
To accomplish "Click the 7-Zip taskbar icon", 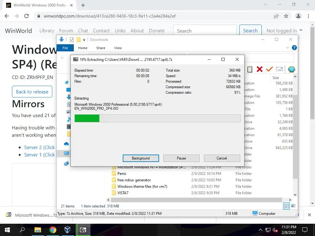I will [x=83, y=230].
